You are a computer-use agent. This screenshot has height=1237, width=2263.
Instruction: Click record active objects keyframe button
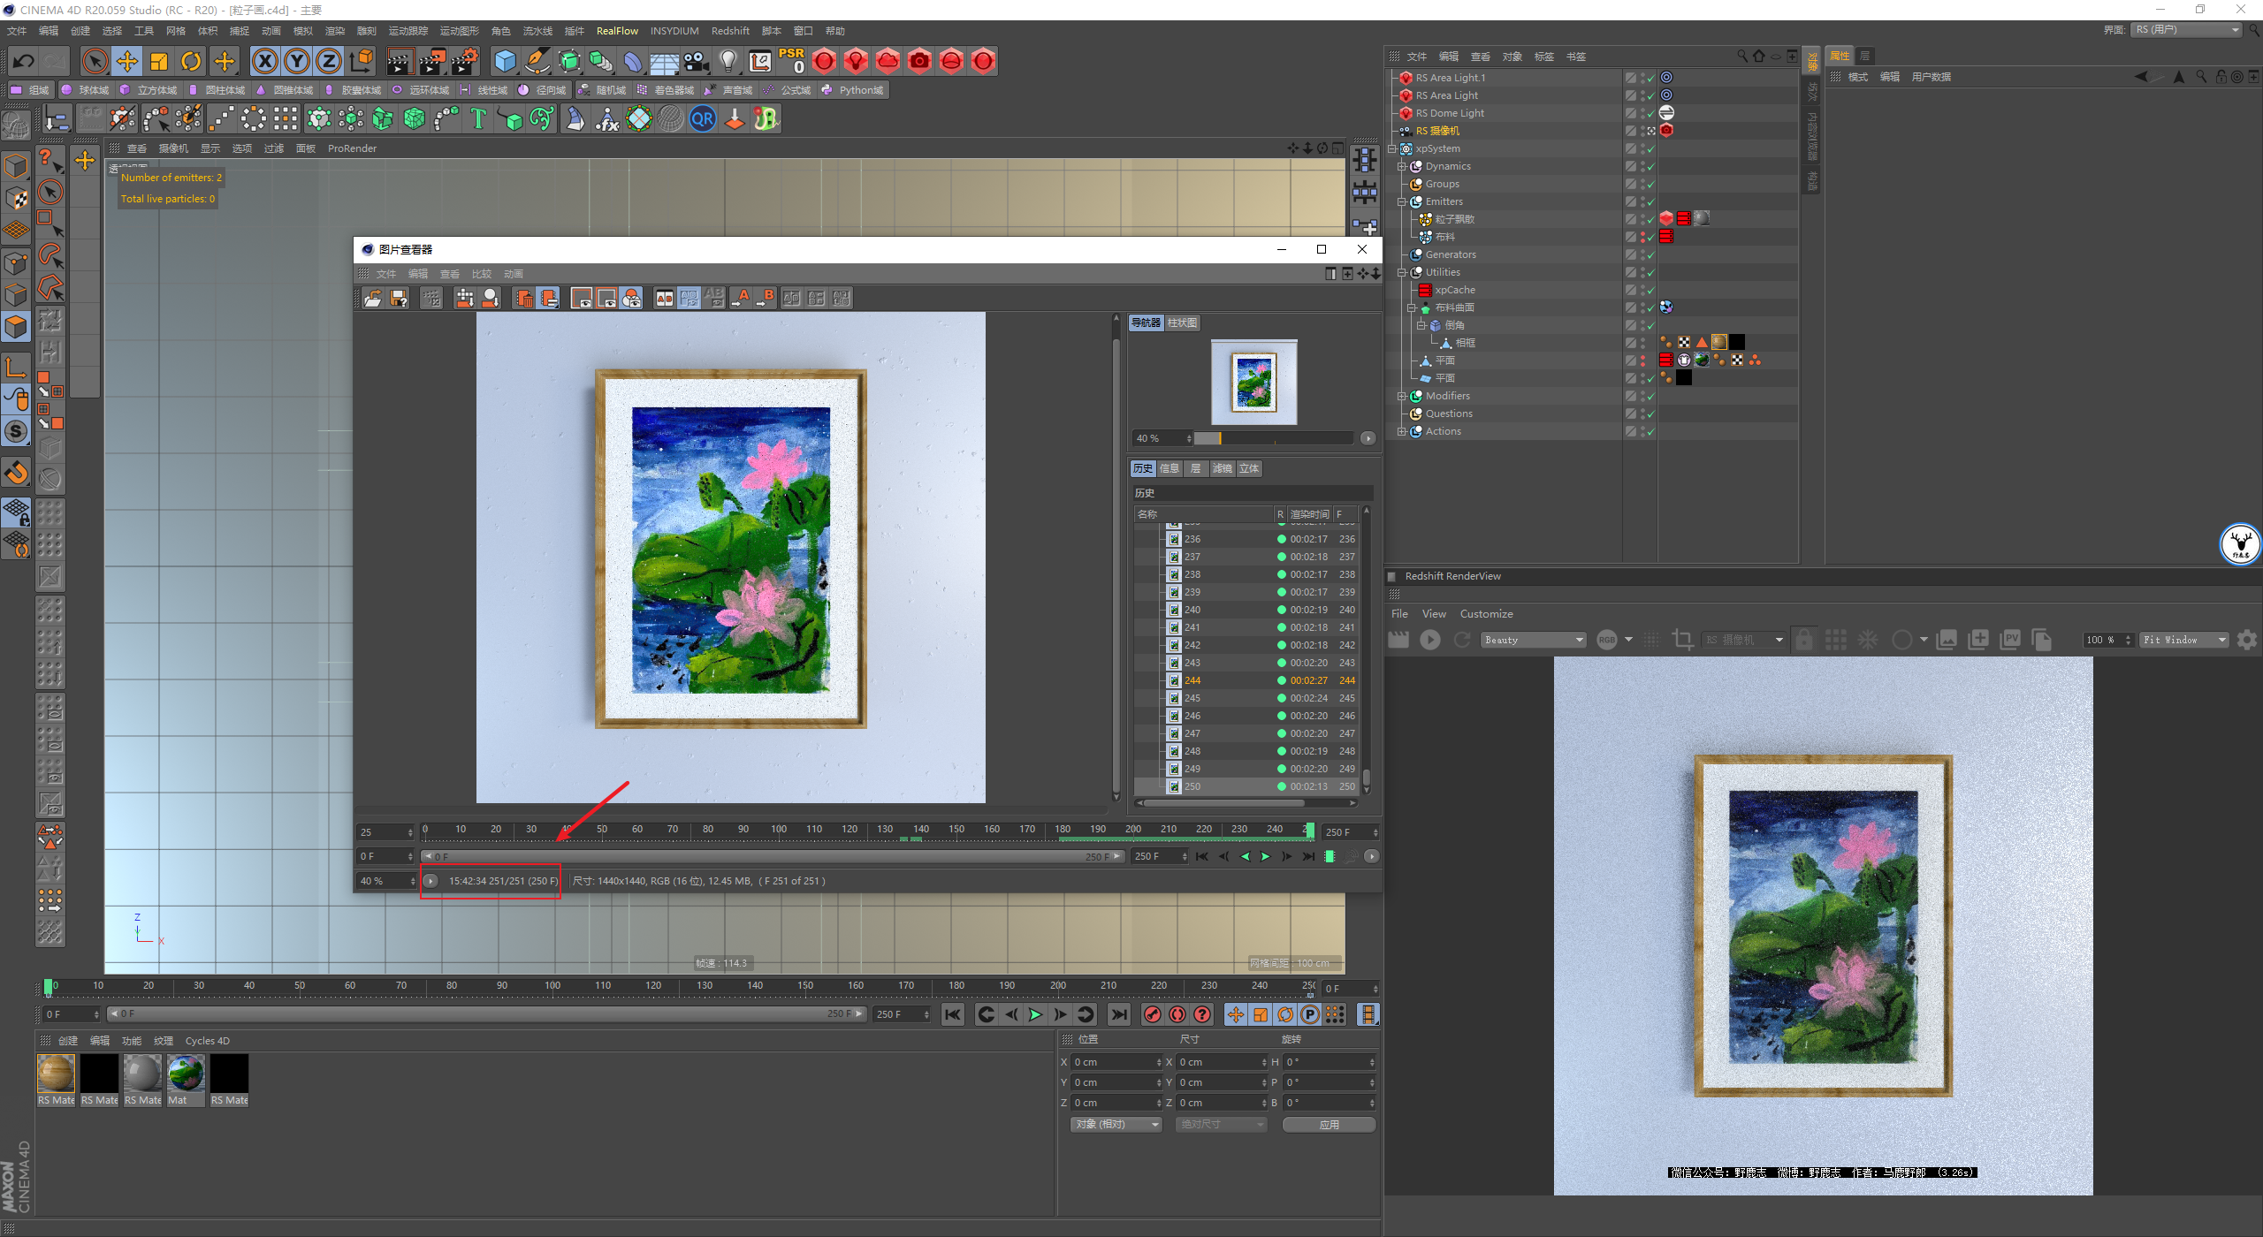point(1152,1014)
